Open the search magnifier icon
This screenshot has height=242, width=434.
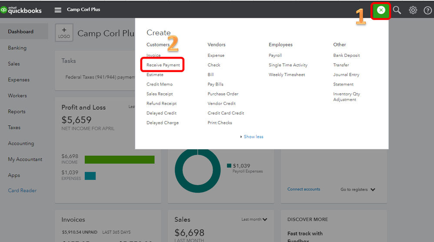coord(397,10)
